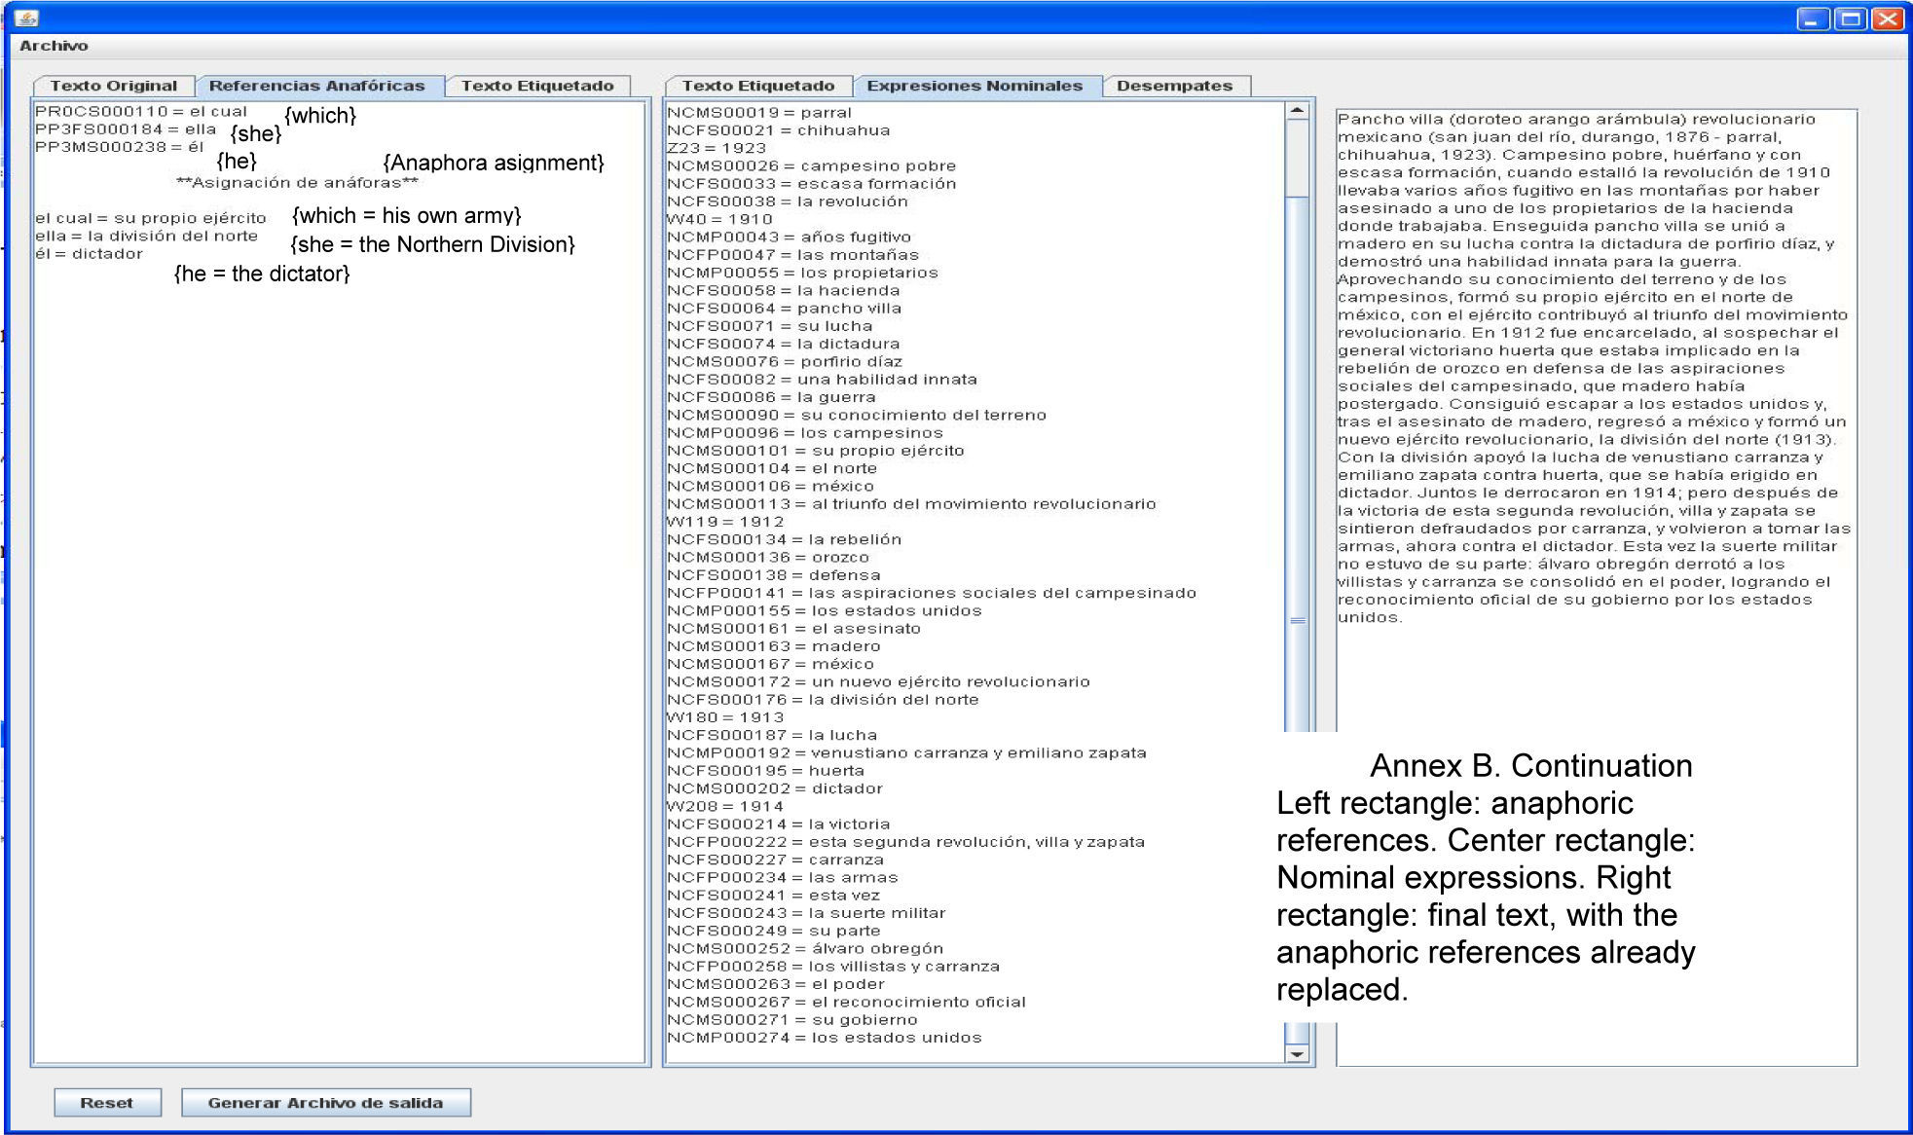Switch to the Desempates tab
Image resolution: width=1913 pixels, height=1135 pixels.
tap(1174, 86)
